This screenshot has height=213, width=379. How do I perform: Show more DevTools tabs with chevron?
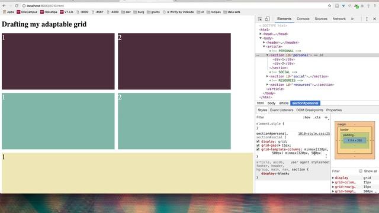[x=352, y=19]
